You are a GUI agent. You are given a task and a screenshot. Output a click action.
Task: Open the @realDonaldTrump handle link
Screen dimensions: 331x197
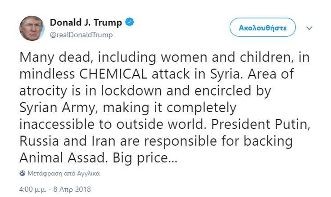click(81, 35)
